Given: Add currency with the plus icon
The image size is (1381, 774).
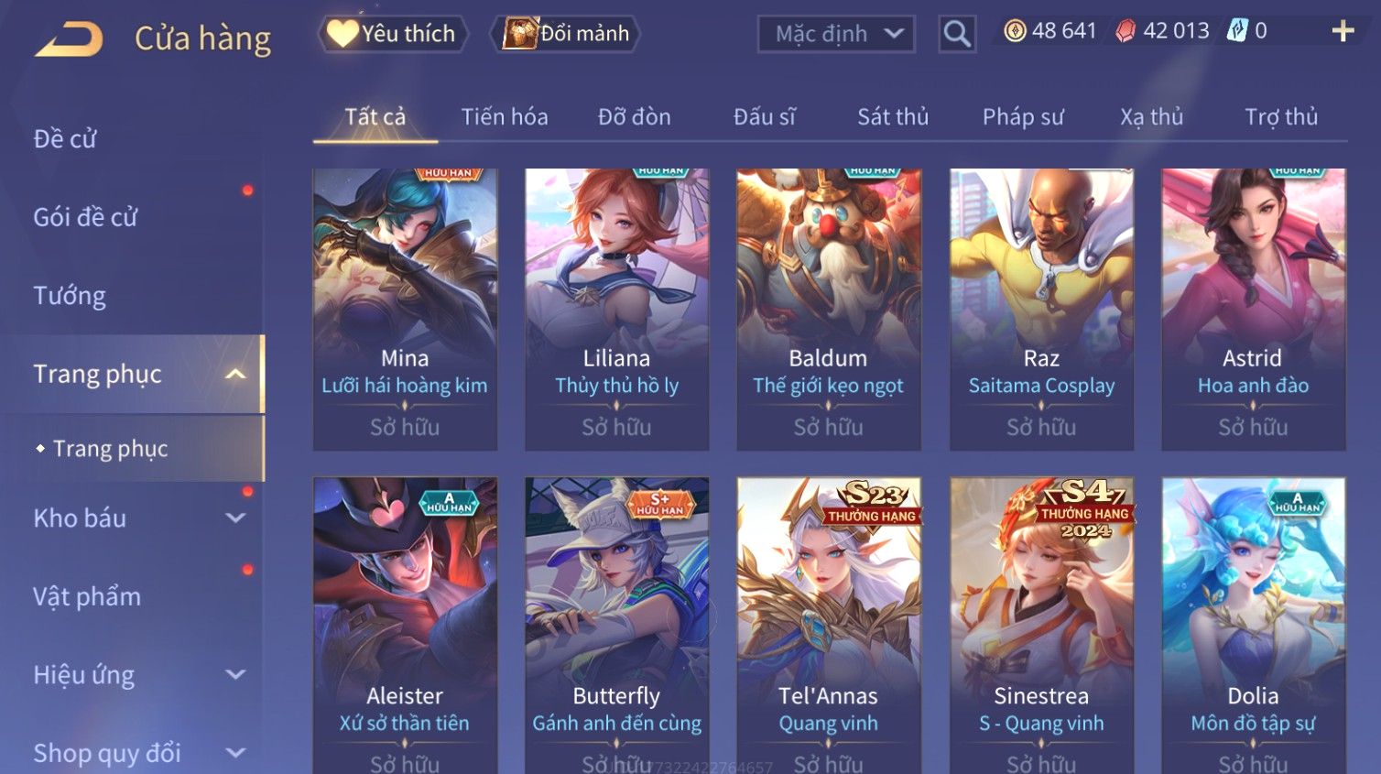Looking at the screenshot, I should (x=1343, y=31).
